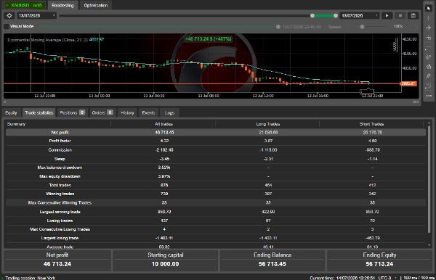This screenshot has width=436, height=280.
Task: Save the backtest results
Action: click(413, 15)
